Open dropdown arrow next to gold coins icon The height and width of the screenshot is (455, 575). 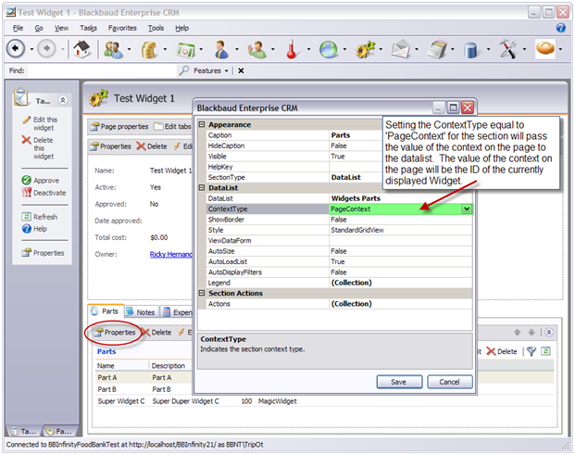pyautogui.click(x=165, y=49)
